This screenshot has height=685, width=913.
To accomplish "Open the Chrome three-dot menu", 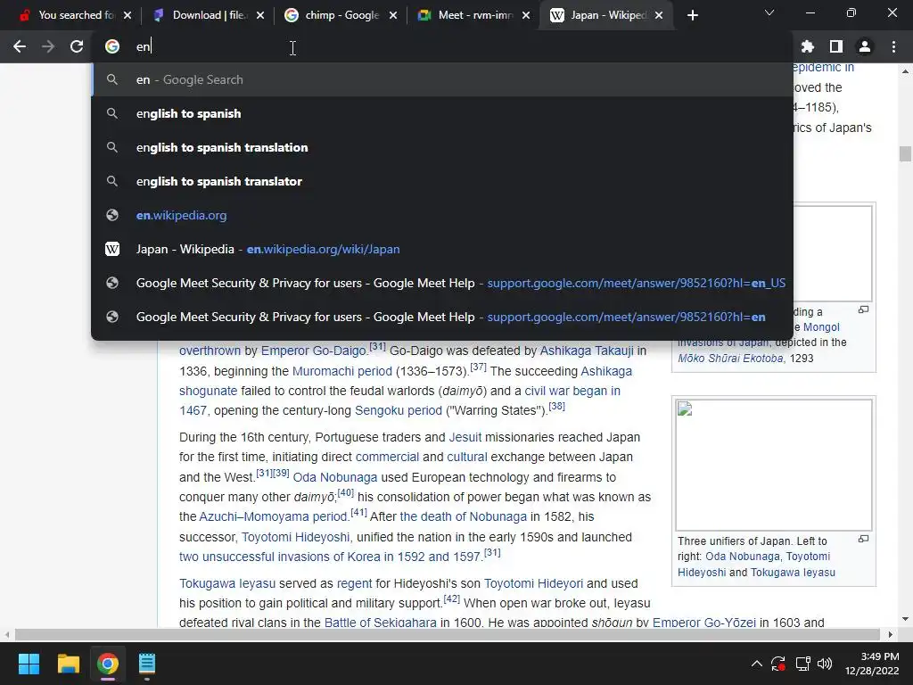I will point(893,46).
